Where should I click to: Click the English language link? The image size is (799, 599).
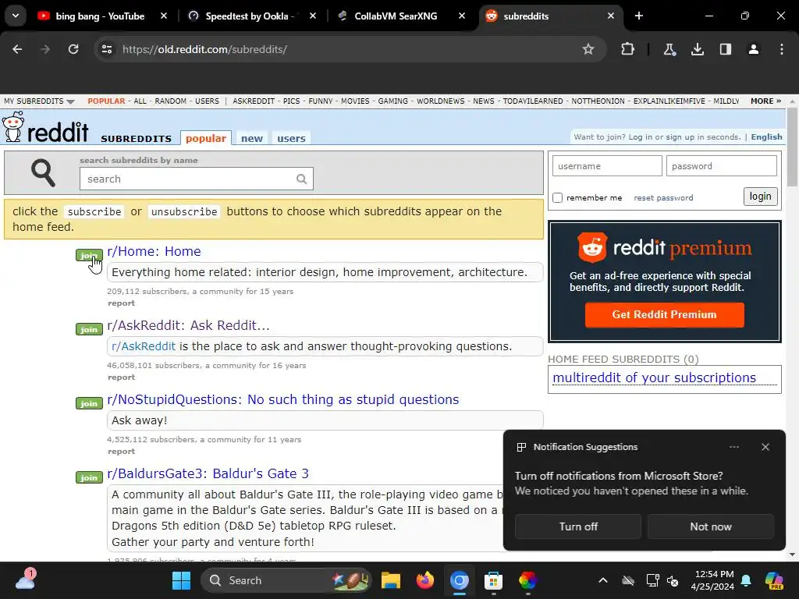click(766, 136)
